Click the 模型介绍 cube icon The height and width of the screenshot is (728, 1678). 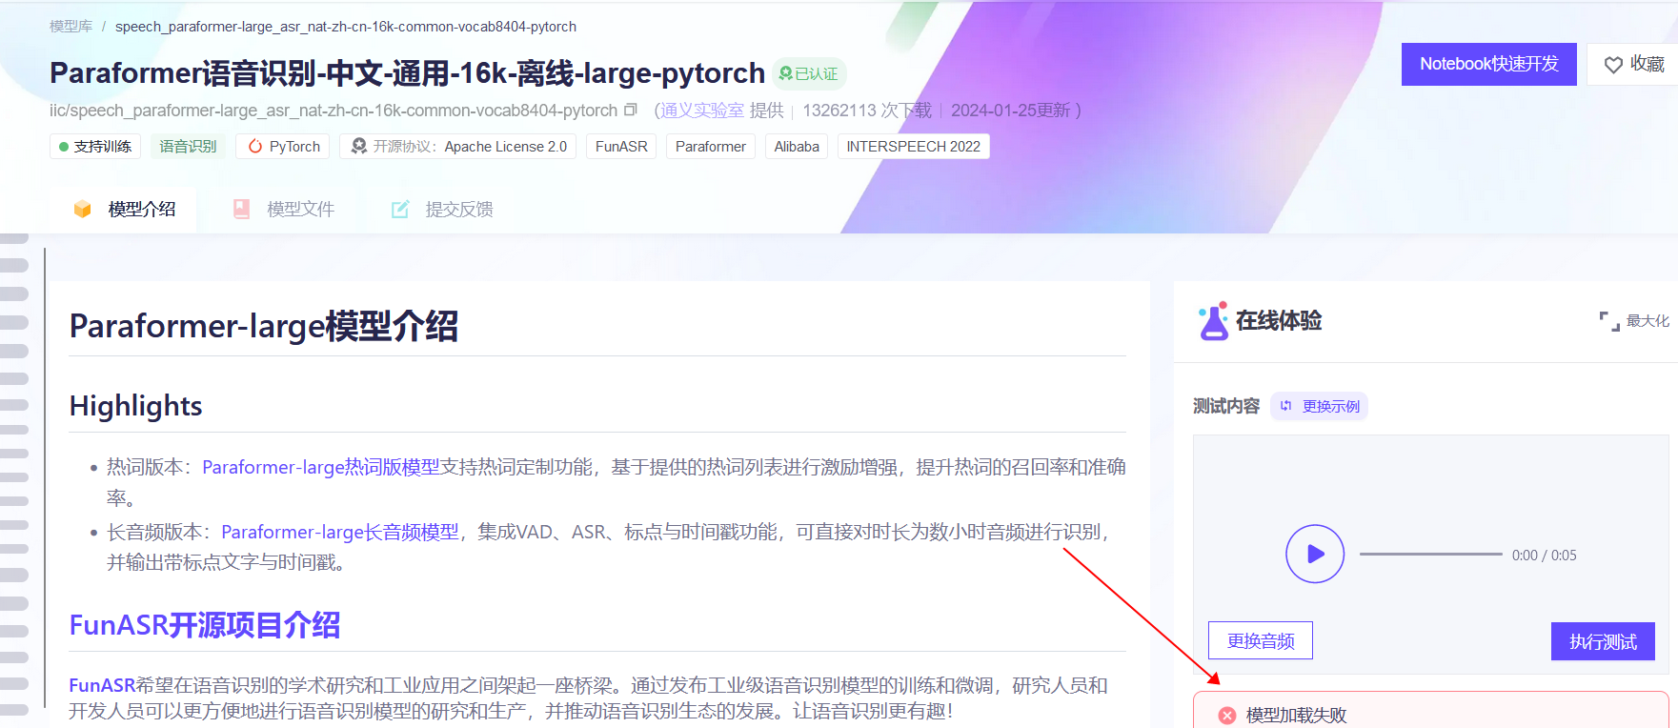[x=83, y=209]
